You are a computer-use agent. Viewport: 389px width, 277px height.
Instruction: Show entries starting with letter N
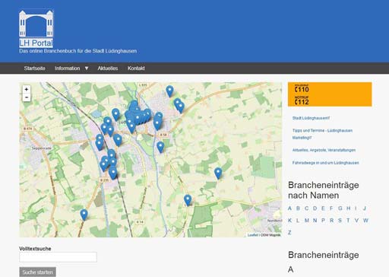coord(315,221)
